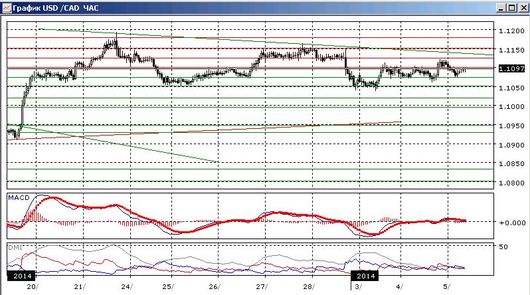
Task: Maximize the USD/CAD chart window
Action: coord(512,8)
